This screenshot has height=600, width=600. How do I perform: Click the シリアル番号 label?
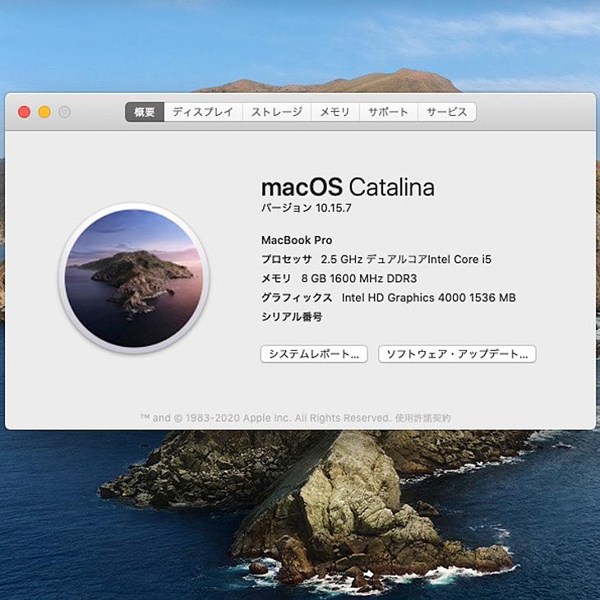[292, 316]
